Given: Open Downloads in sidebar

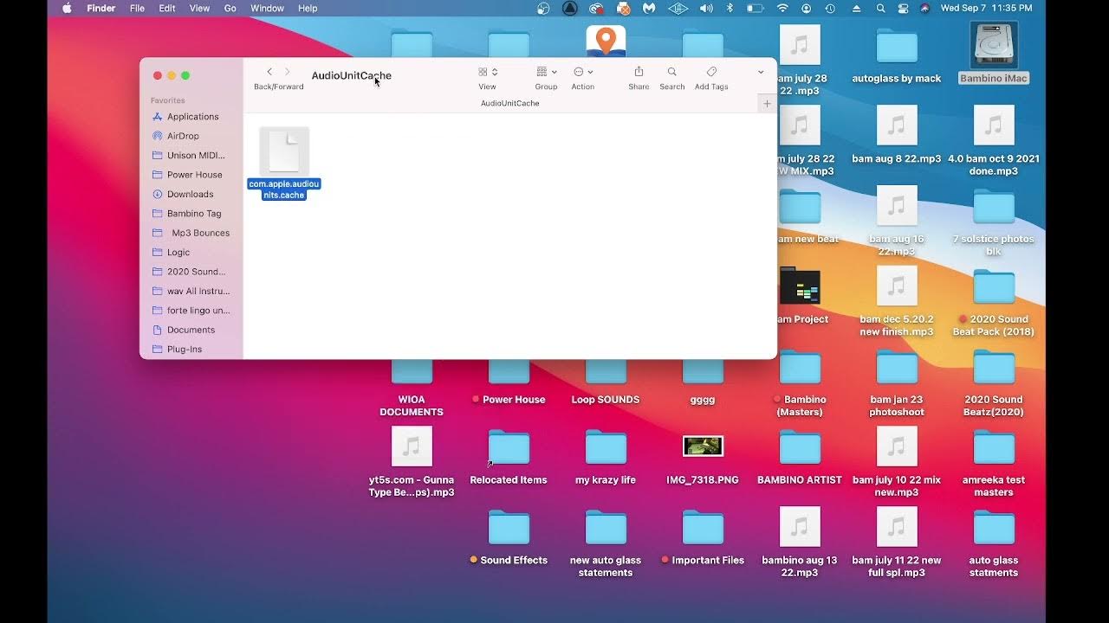Looking at the screenshot, I should coord(190,195).
